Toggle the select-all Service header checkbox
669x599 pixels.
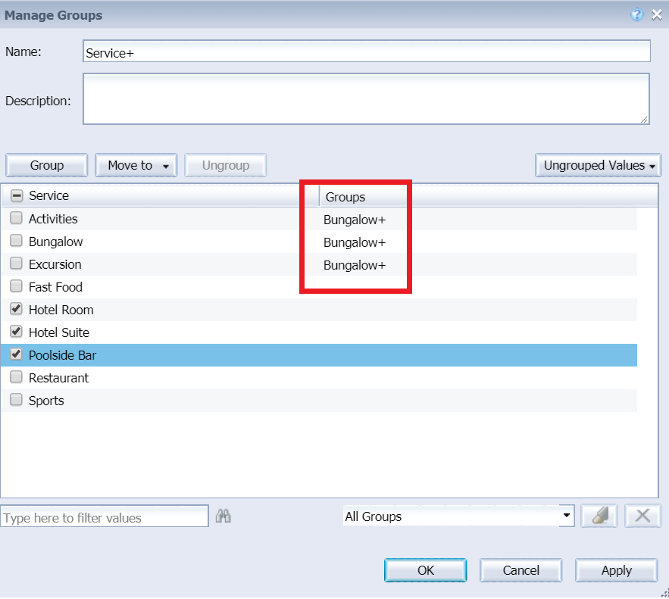tap(17, 196)
